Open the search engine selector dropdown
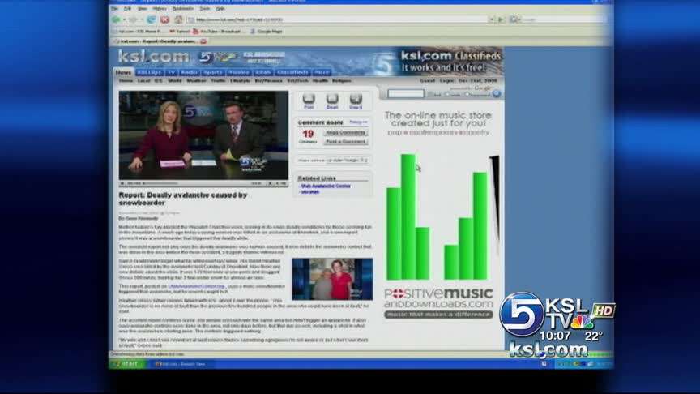This screenshot has height=394, width=700. point(514,19)
